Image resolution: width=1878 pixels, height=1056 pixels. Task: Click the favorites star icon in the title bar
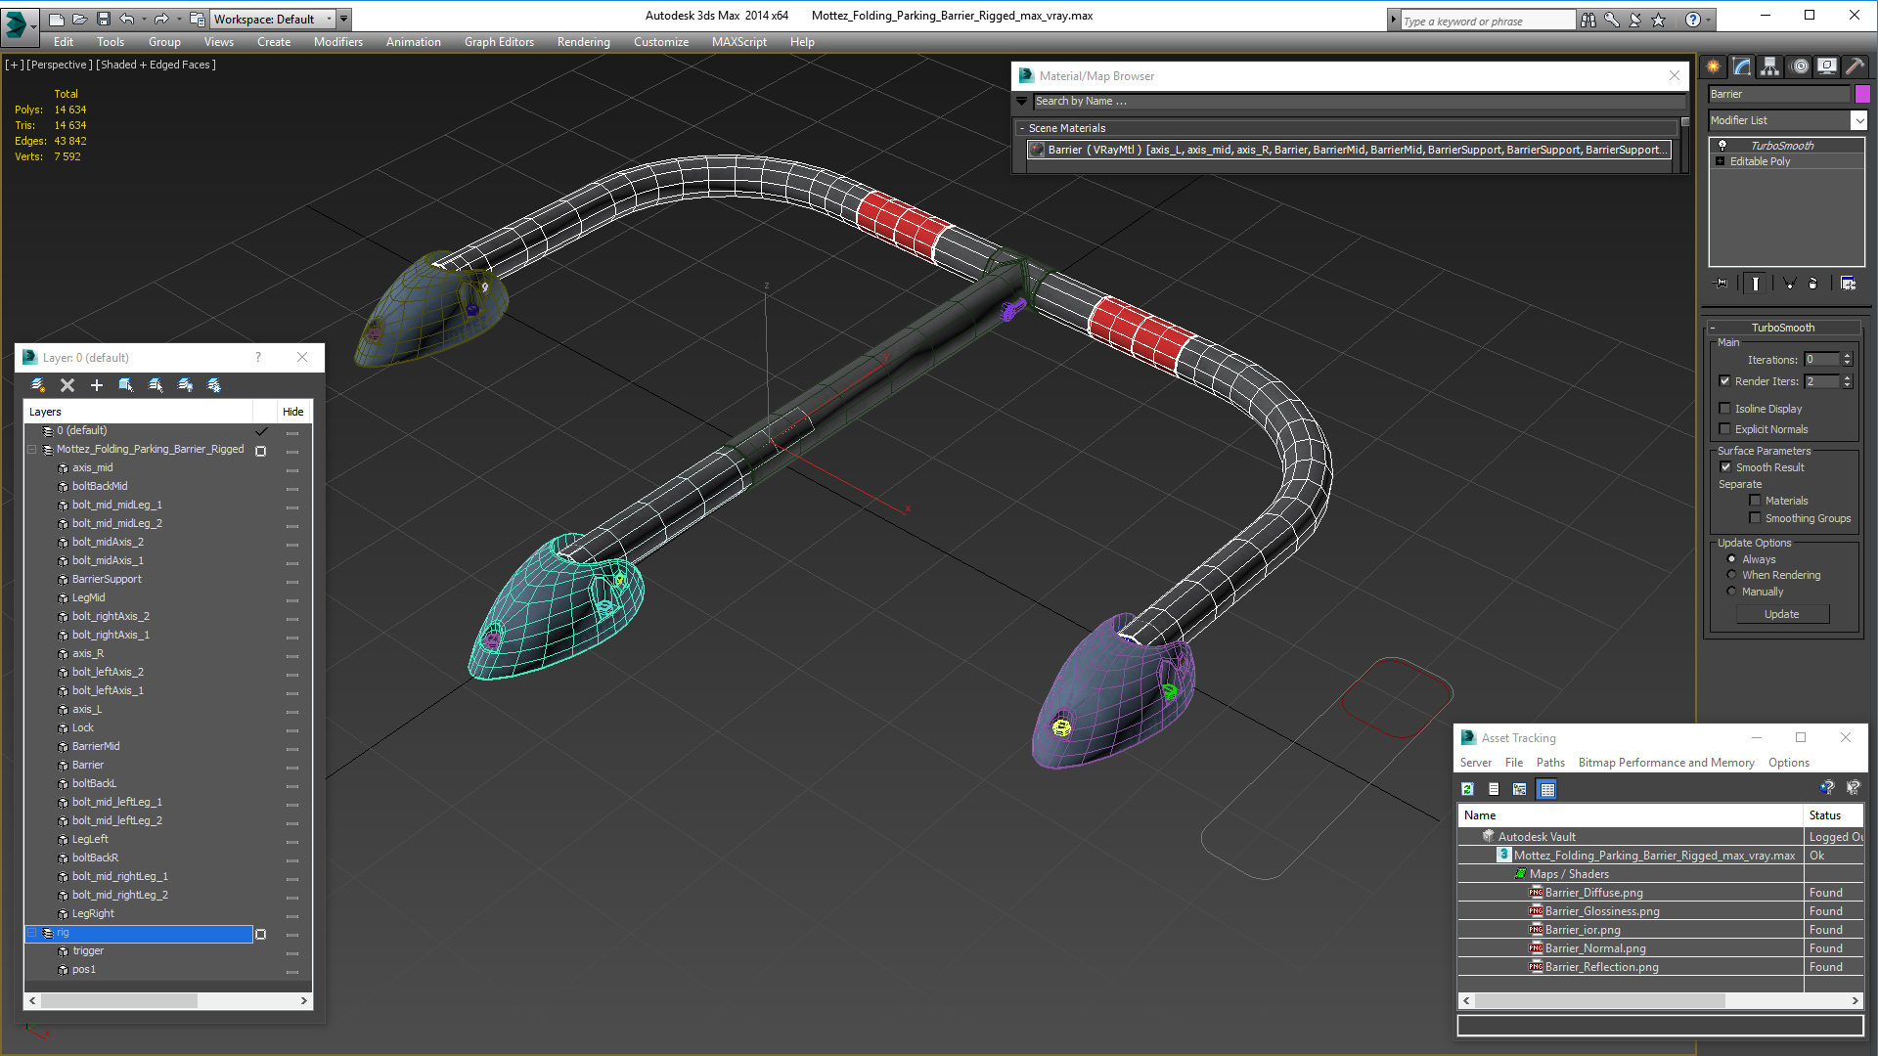click(x=1659, y=20)
